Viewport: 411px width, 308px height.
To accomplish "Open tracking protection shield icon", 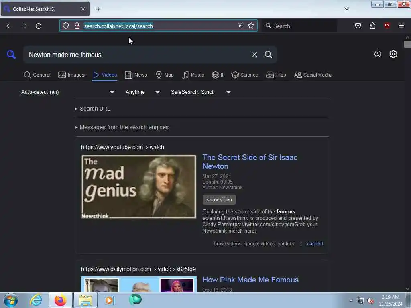I will 66,26.
